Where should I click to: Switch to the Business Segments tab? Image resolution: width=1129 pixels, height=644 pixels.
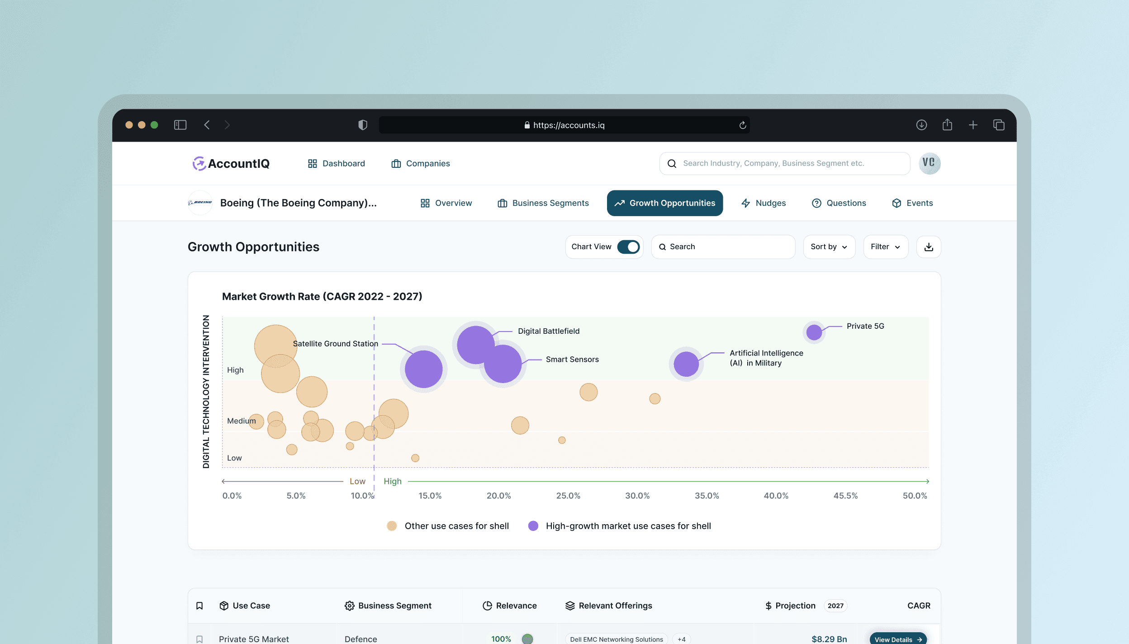click(543, 203)
